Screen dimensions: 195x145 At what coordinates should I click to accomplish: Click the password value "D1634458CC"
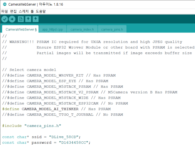pos(74,142)
